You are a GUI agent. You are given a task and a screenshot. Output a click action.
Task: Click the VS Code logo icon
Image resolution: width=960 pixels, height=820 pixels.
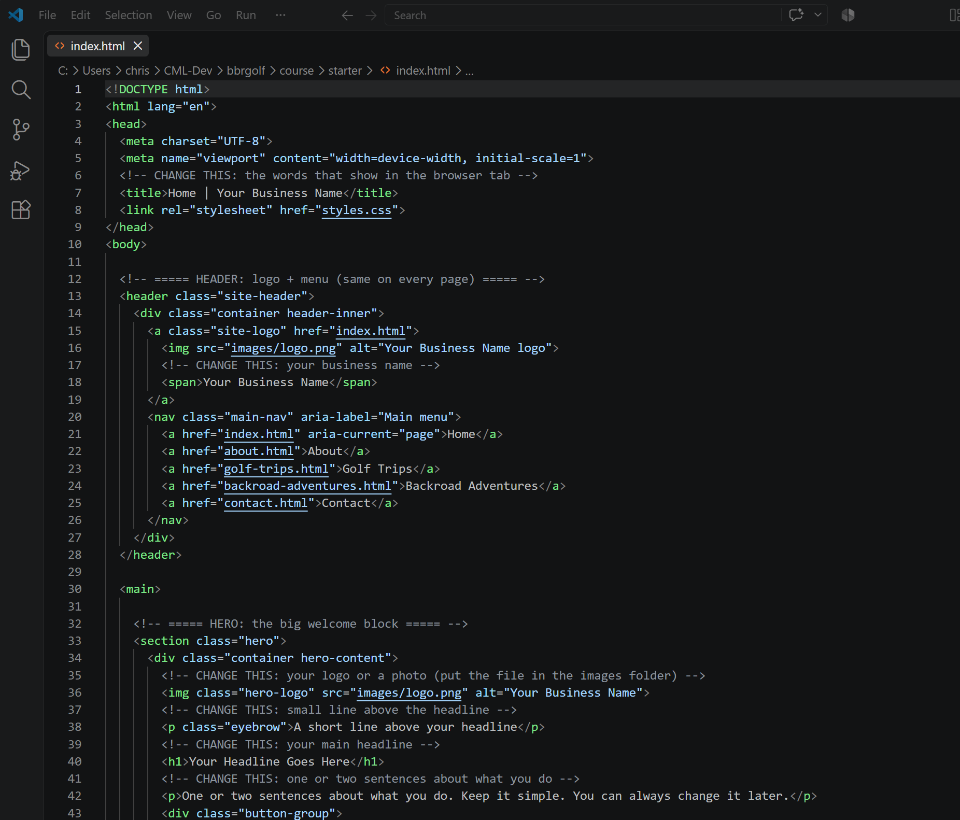[x=16, y=15]
